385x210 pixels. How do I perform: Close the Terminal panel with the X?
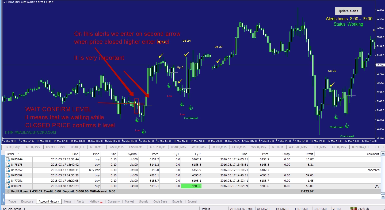[x=3, y=153]
